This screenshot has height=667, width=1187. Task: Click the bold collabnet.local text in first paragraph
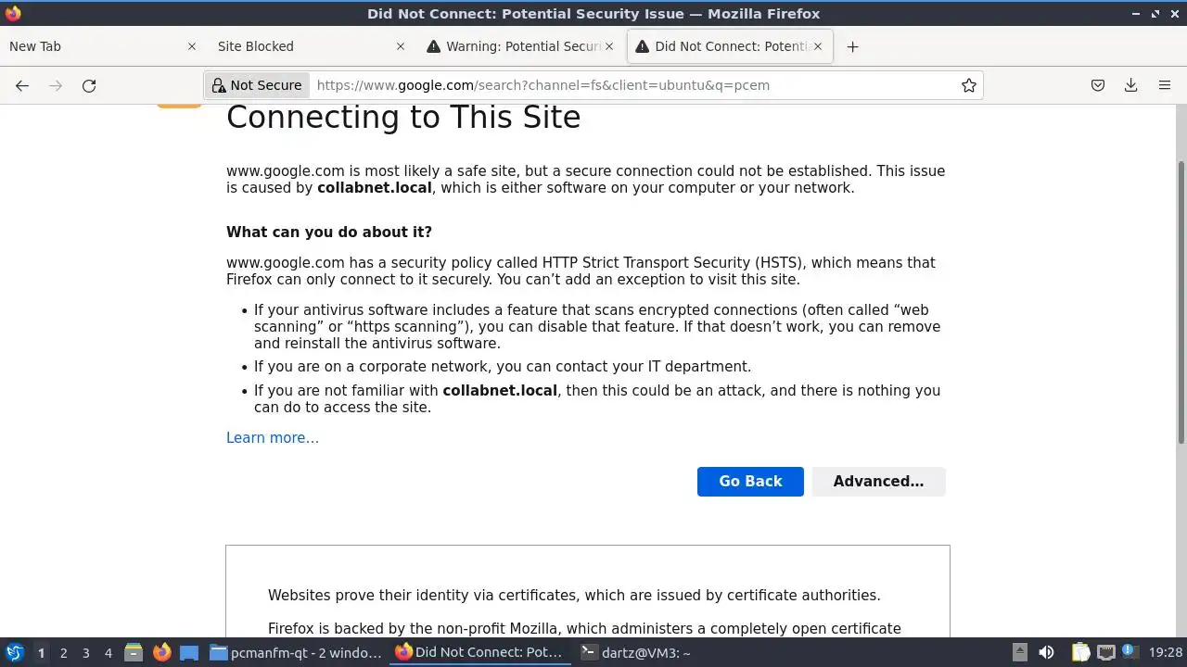point(375,188)
